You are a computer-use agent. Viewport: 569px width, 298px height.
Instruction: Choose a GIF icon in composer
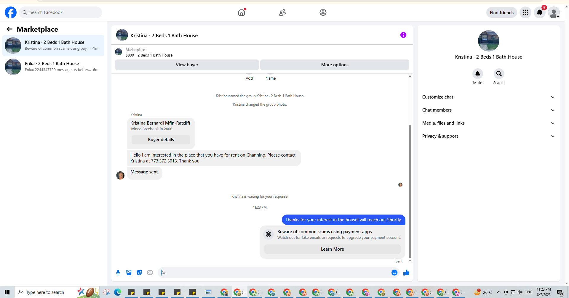(150, 273)
